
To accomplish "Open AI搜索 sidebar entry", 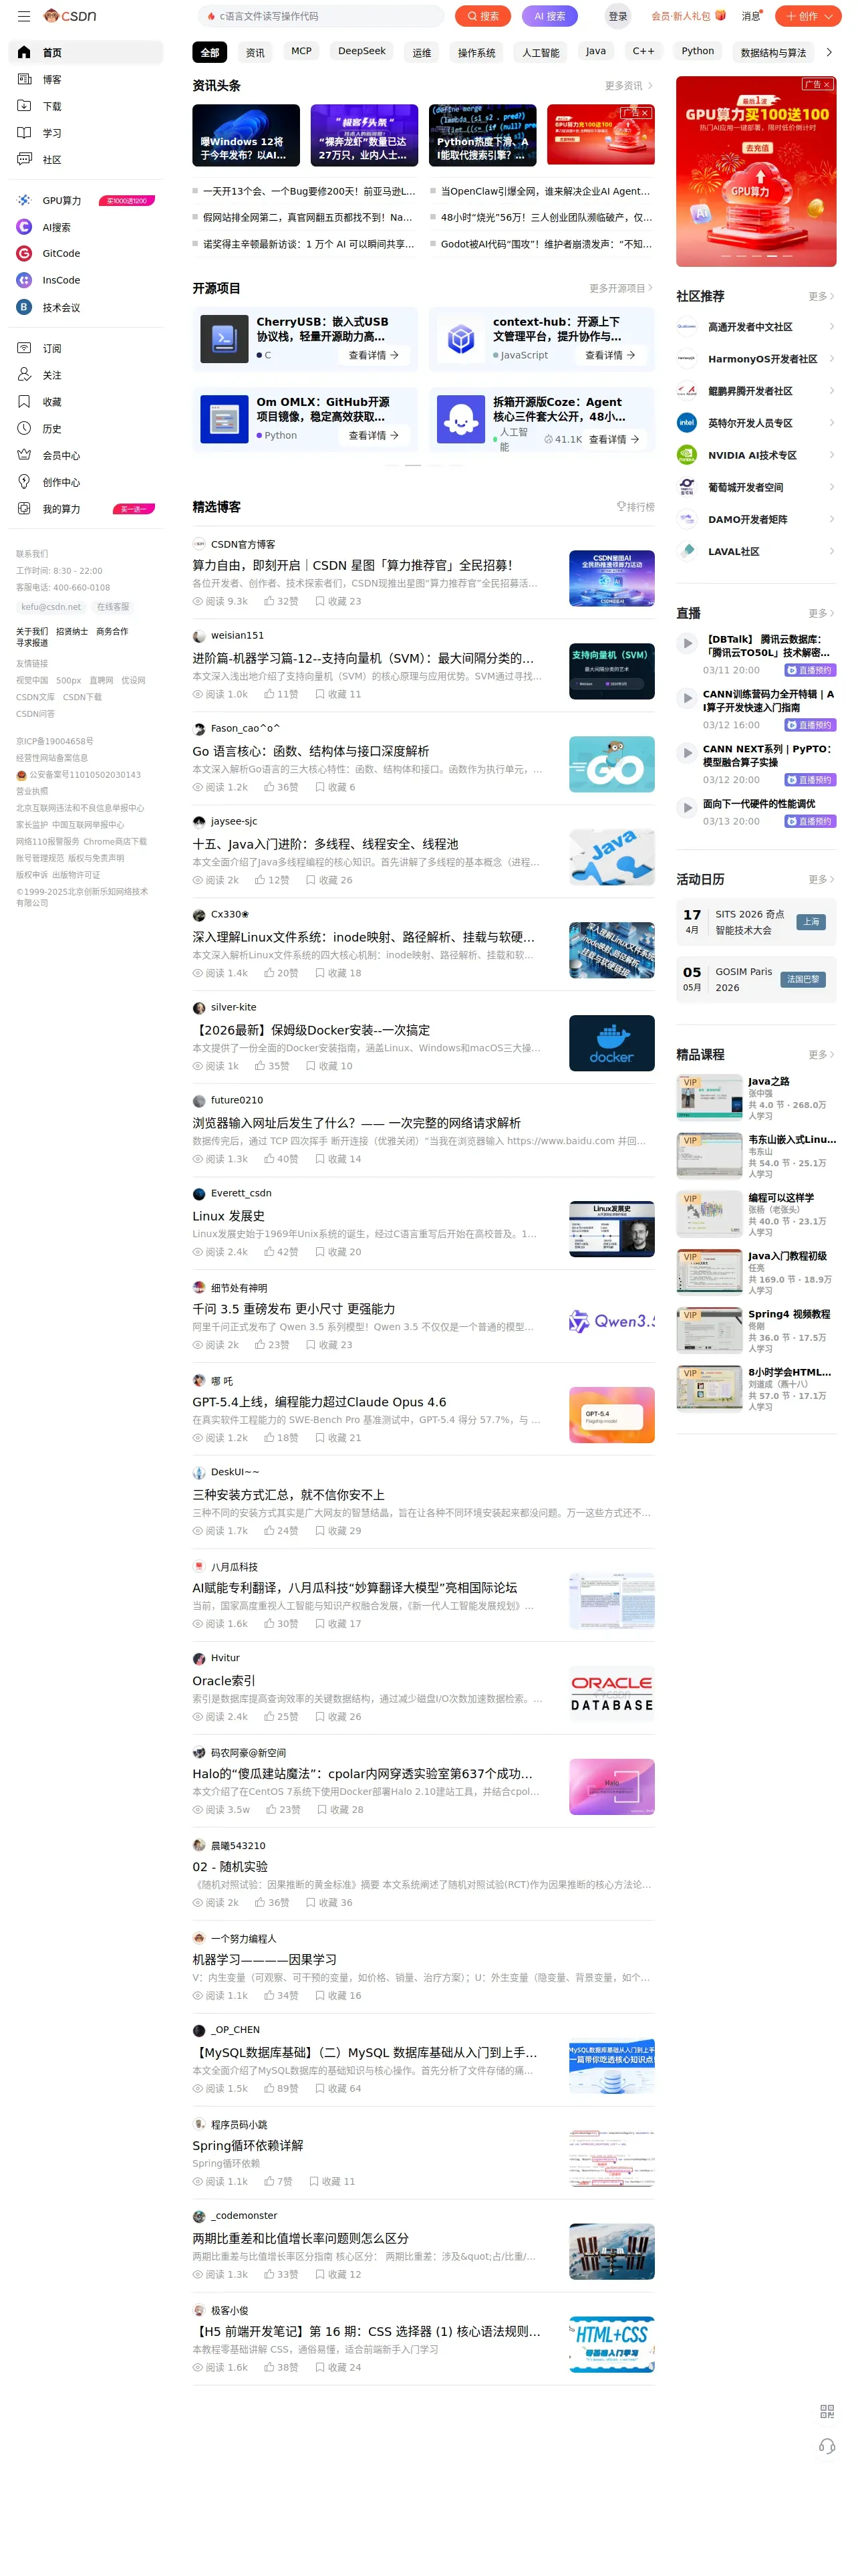I will [86, 227].
